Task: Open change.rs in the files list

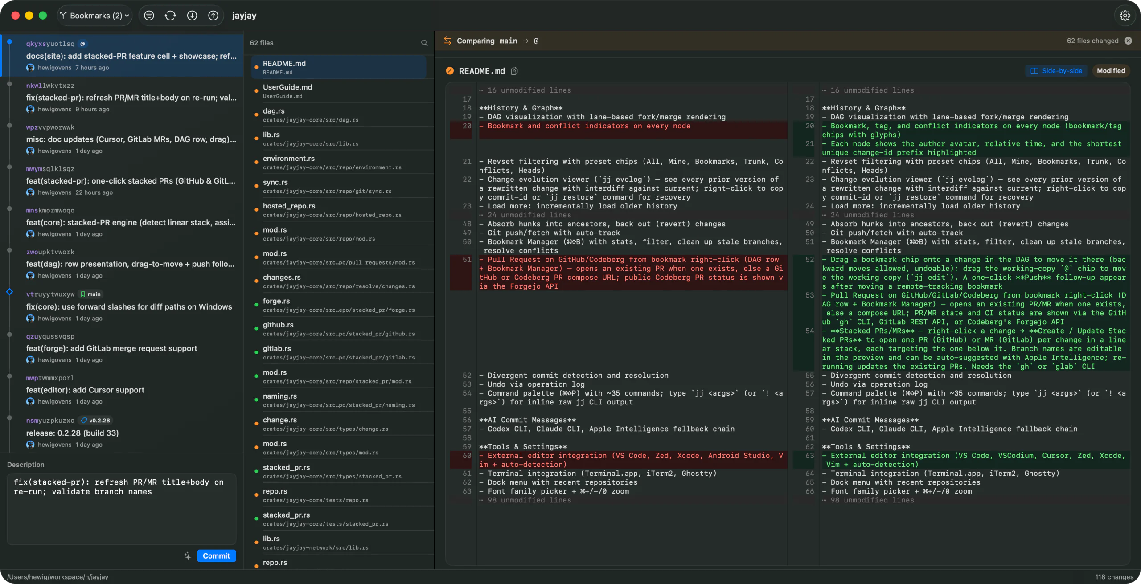Action: tap(339, 424)
